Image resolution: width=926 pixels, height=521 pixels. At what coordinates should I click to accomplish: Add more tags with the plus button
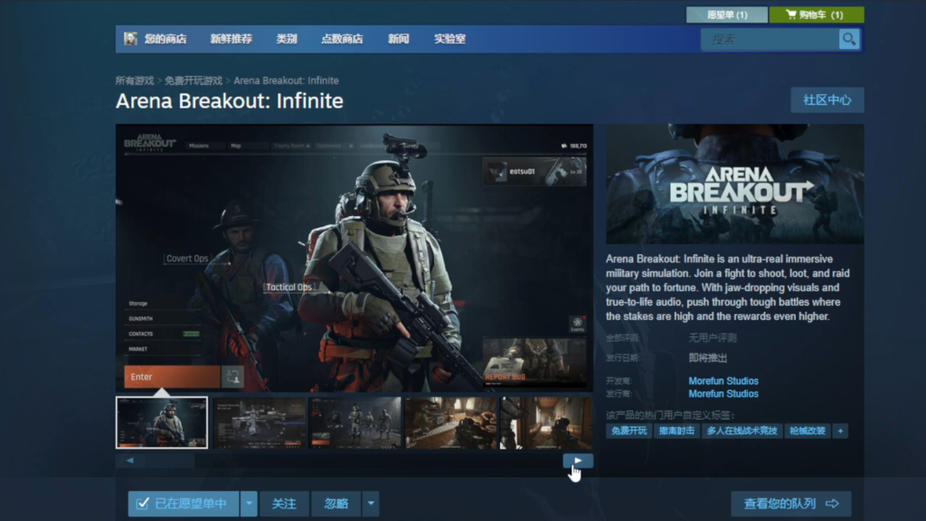pyautogui.click(x=840, y=431)
